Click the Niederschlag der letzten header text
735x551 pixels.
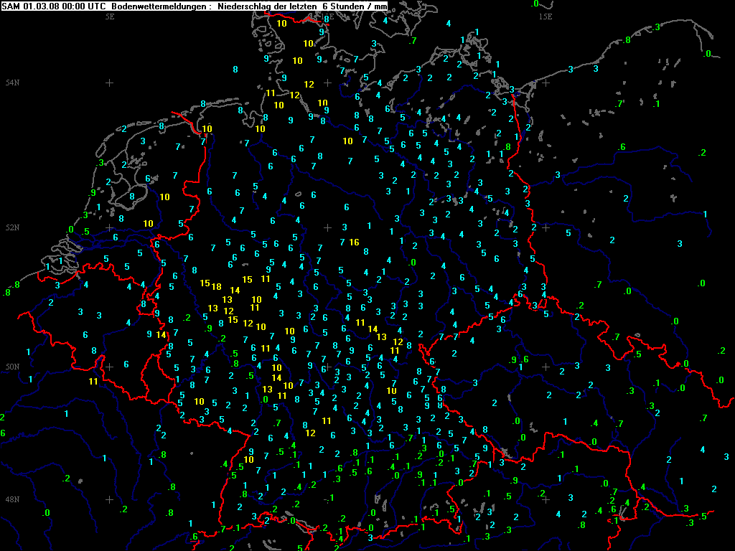(x=266, y=6)
